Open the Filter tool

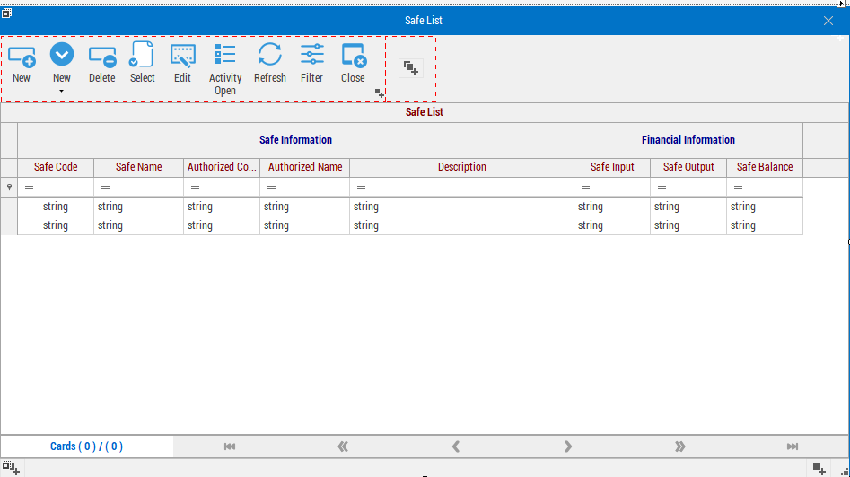coord(311,54)
